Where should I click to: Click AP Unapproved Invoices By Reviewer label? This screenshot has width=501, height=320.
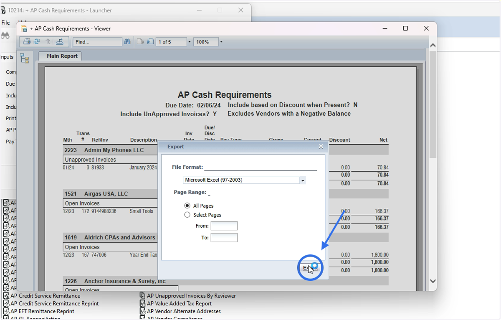[191, 296]
